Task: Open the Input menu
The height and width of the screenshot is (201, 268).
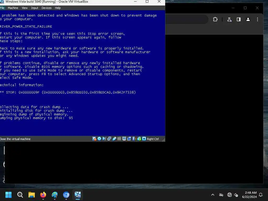Action: coord(35,8)
